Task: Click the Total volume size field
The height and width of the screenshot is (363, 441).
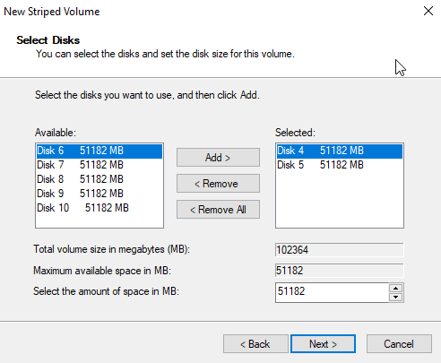Action: [340, 250]
